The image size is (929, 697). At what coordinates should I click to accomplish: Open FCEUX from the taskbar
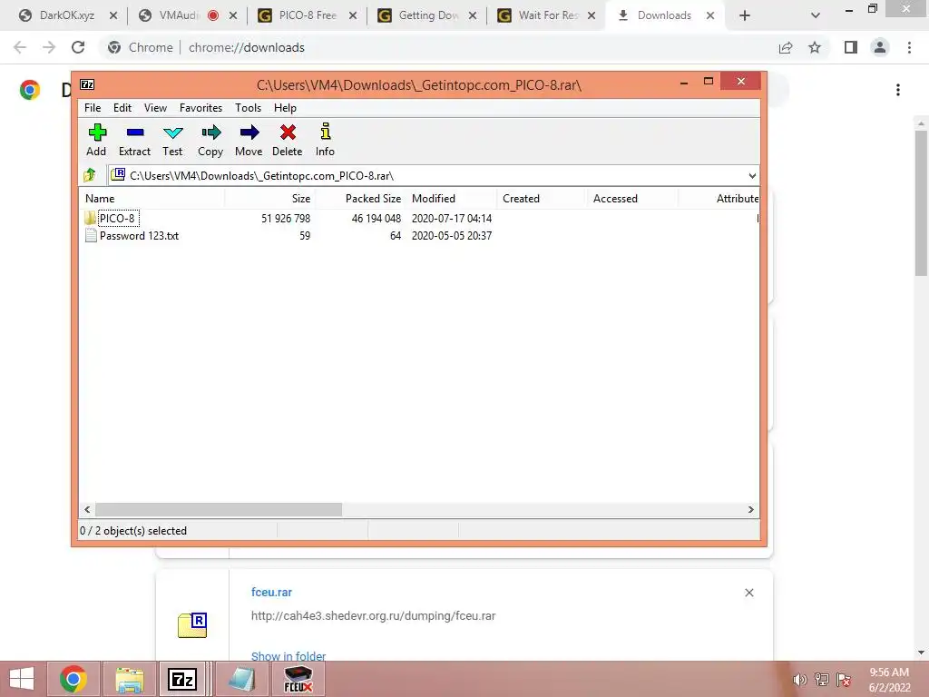coord(298,679)
